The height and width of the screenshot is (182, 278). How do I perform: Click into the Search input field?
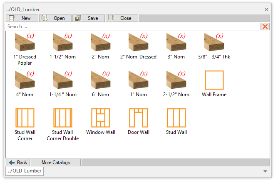132,27
